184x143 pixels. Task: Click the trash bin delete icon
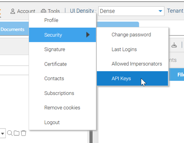pos(23,133)
